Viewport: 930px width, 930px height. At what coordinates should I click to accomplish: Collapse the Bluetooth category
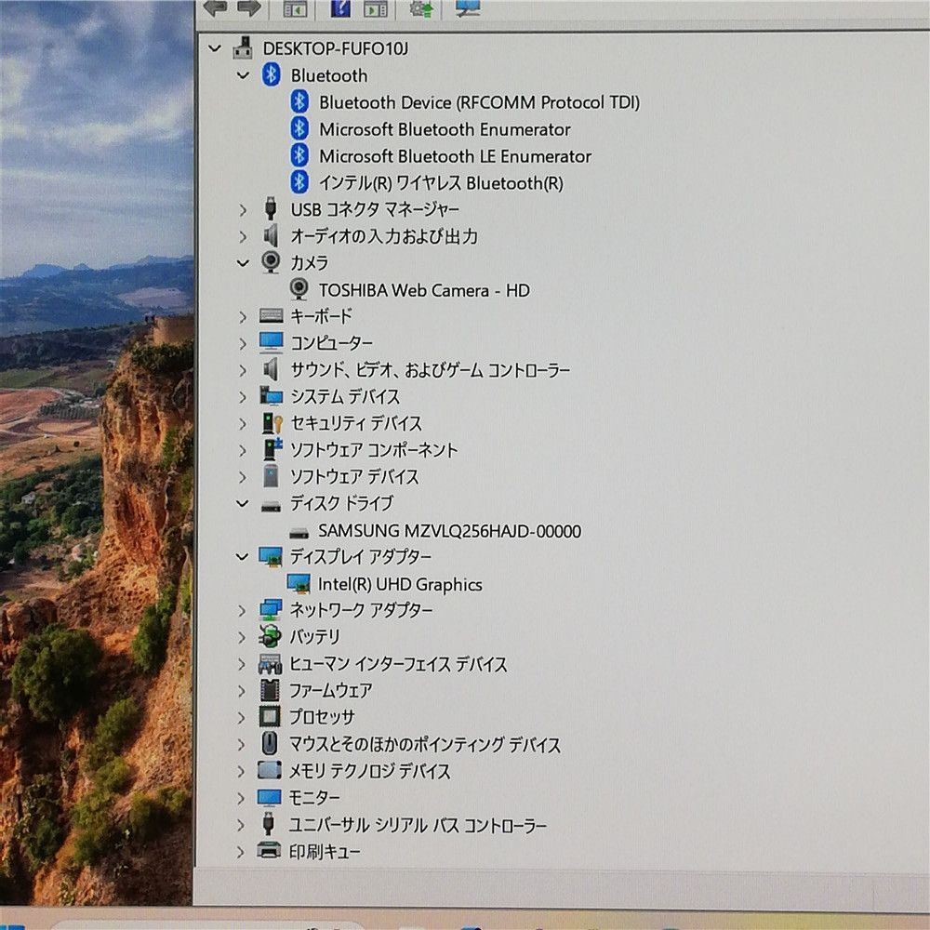coord(242,75)
